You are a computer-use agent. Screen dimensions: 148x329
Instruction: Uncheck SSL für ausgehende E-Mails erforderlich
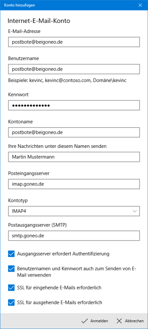click(11, 302)
